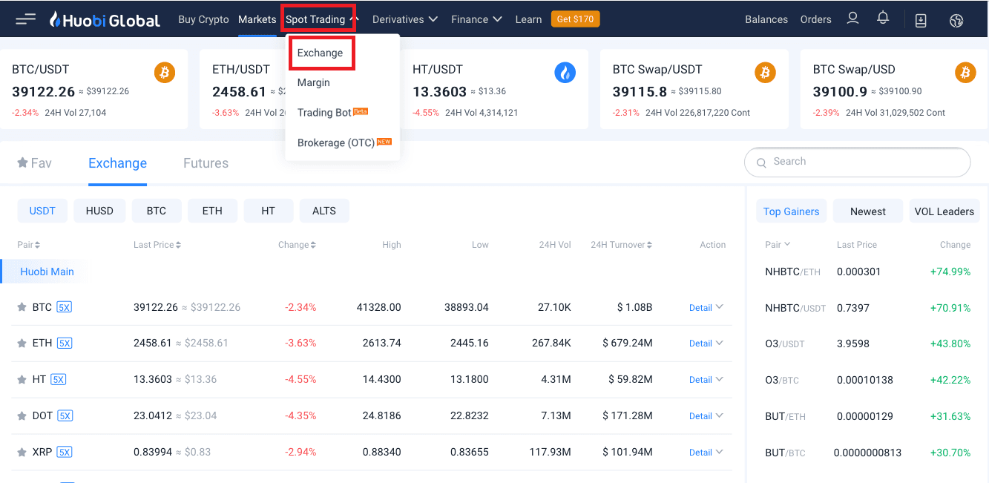Favorite XRP with its star
The height and width of the screenshot is (483, 989).
pos(22,452)
